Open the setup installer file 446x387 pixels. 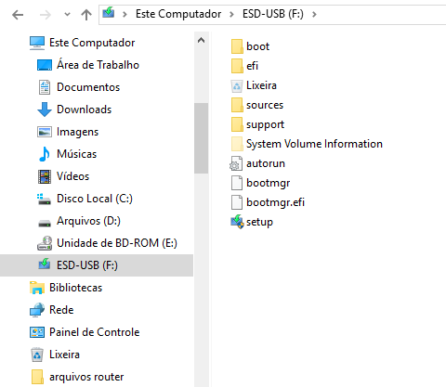click(x=252, y=222)
